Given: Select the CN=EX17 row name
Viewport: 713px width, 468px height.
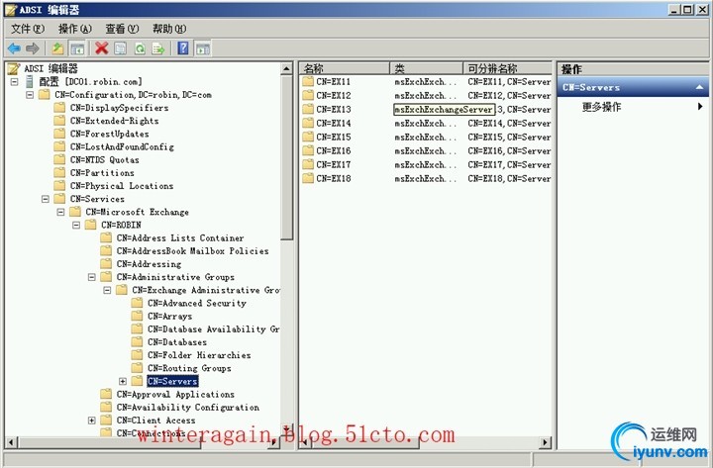Looking at the screenshot, I should click(x=334, y=164).
